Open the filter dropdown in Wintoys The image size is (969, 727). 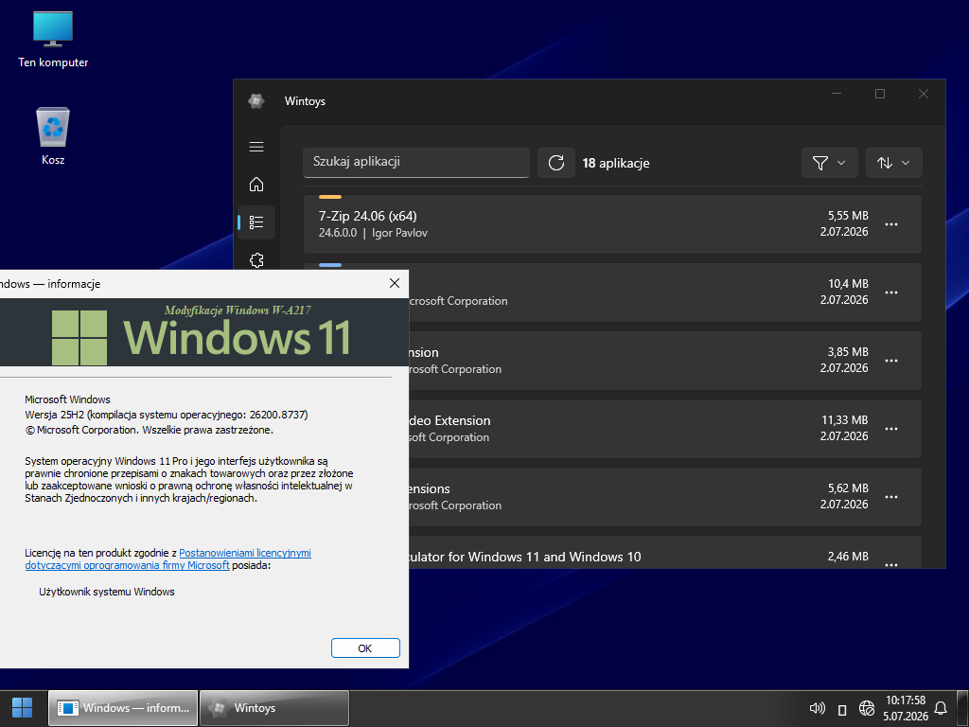point(829,163)
